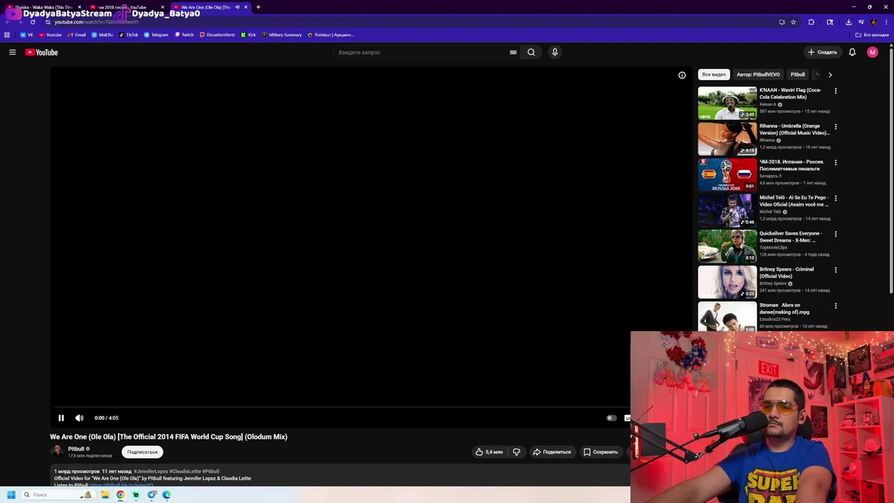Like the video (5,4 млн)
This screenshot has height=503, width=894.
pyautogui.click(x=489, y=452)
